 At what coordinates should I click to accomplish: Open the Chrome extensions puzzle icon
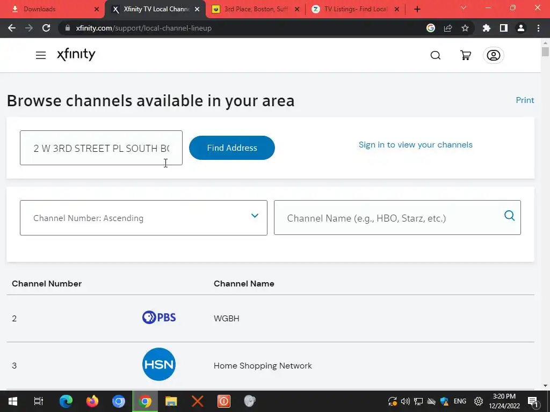coord(487,28)
